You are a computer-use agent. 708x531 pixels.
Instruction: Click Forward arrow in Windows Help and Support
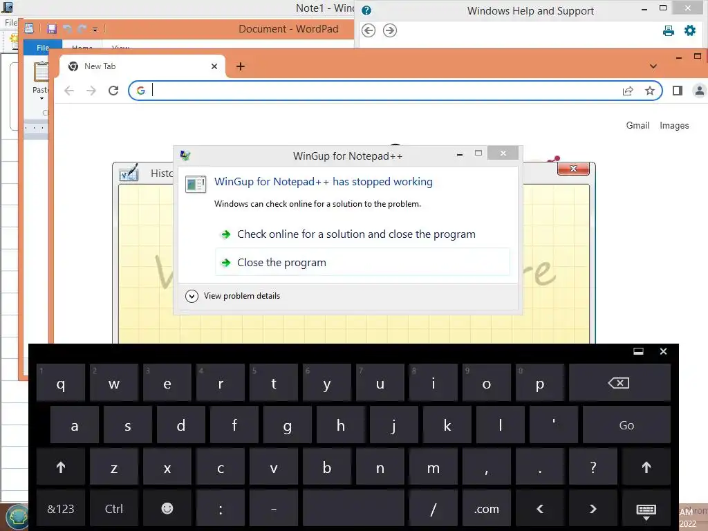pyautogui.click(x=390, y=30)
